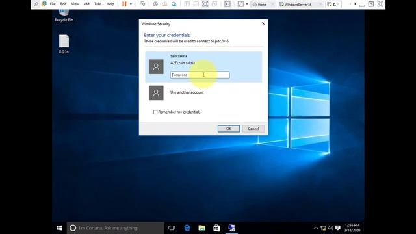Open the Tabs menu
The width and height of the screenshot is (416, 234).
[x=98, y=4]
